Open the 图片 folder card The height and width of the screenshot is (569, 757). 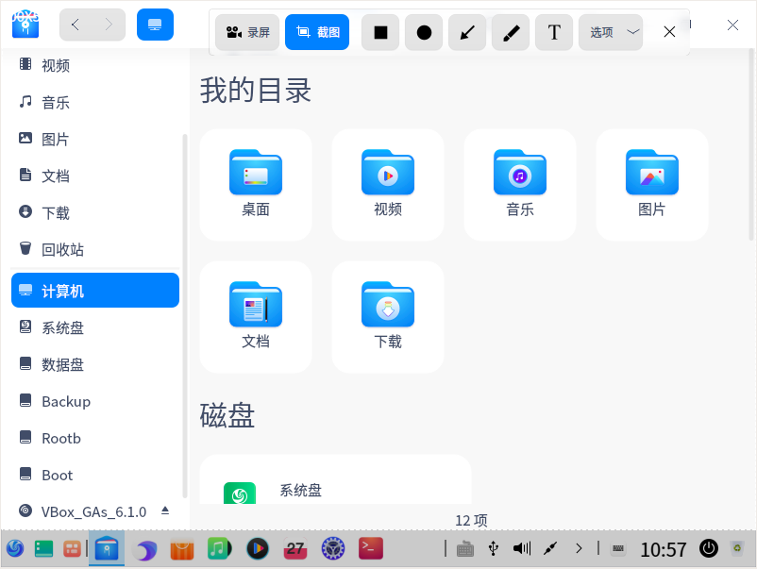point(652,185)
